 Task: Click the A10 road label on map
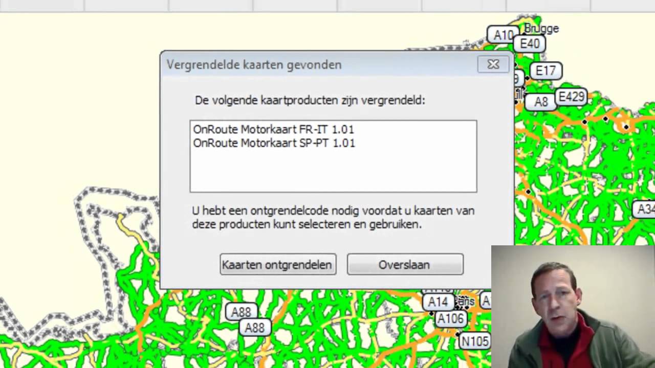pyautogui.click(x=503, y=35)
